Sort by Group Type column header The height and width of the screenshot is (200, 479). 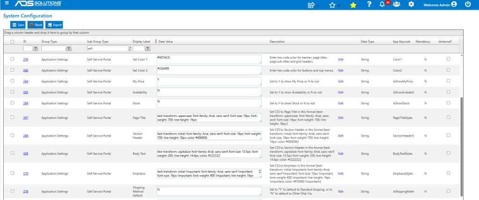coord(49,42)
